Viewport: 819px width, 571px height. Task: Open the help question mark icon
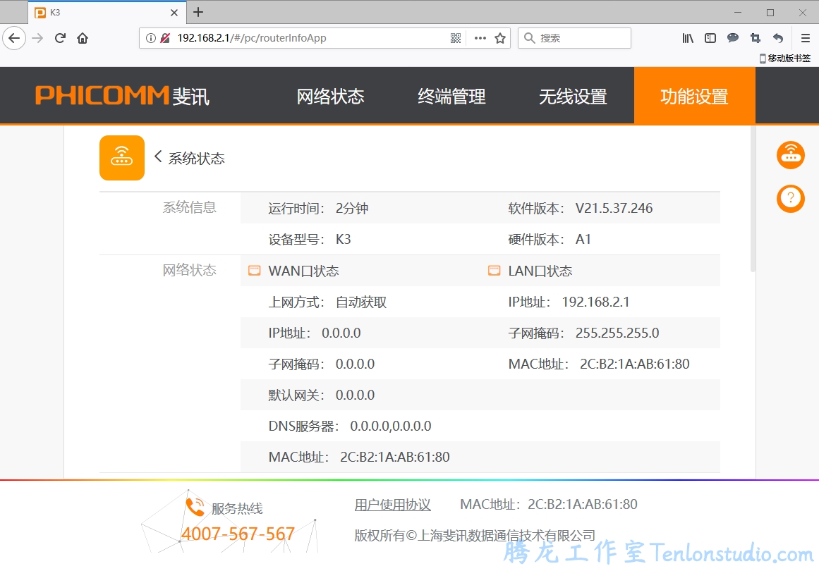click(x=790, y=199)
